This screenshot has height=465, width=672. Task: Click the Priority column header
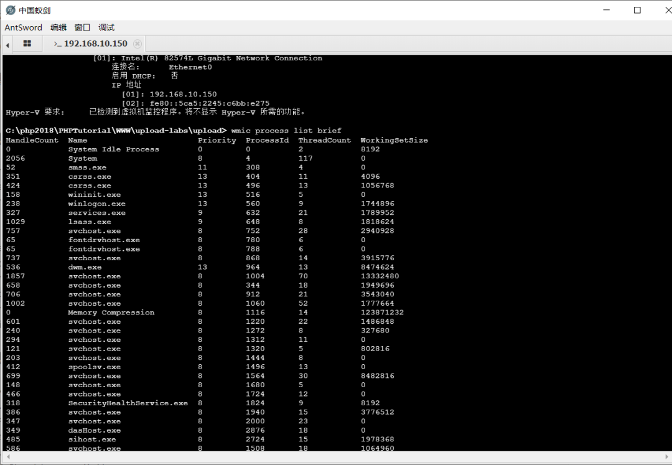[217, 140]
